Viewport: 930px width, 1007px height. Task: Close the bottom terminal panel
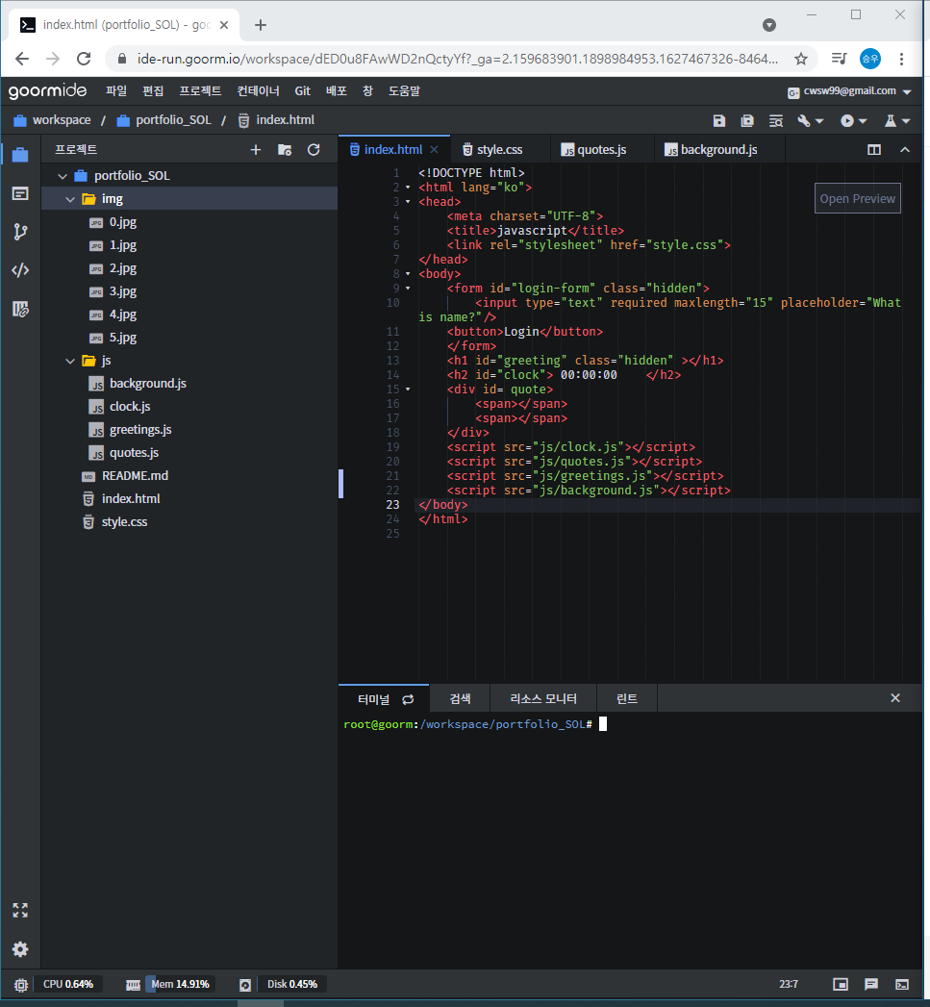[895, 698]
